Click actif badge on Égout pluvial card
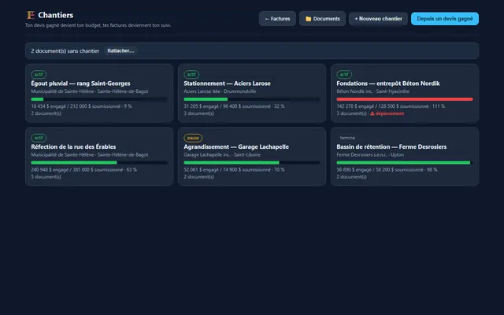504x315 pixels. tap(39, 75)
